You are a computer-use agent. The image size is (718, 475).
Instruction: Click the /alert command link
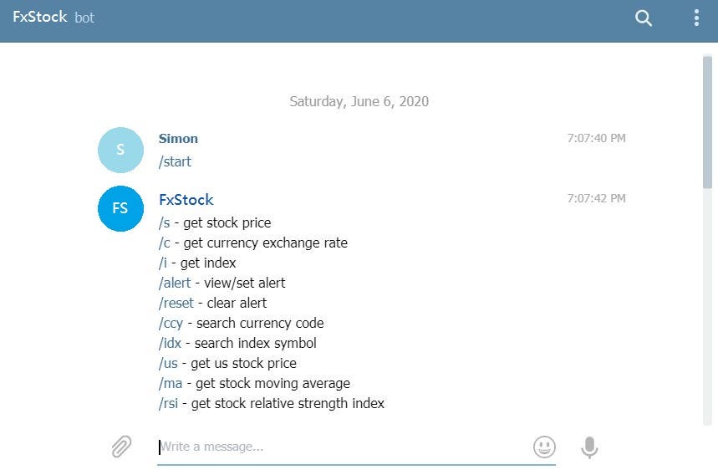[175, 283]
